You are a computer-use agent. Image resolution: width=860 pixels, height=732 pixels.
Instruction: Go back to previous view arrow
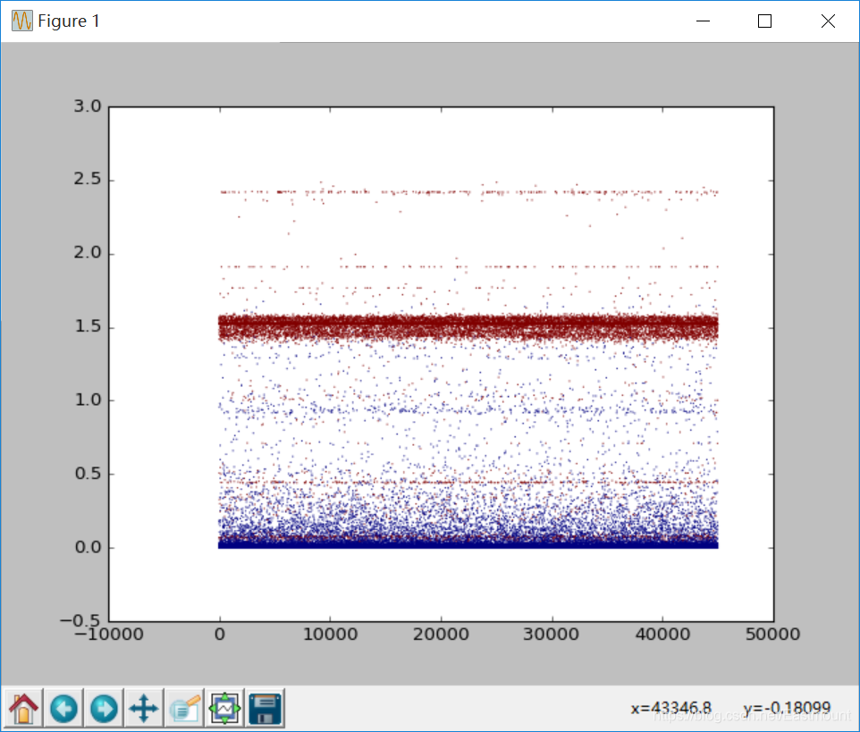pyautogui.click(x=63, y=709)
